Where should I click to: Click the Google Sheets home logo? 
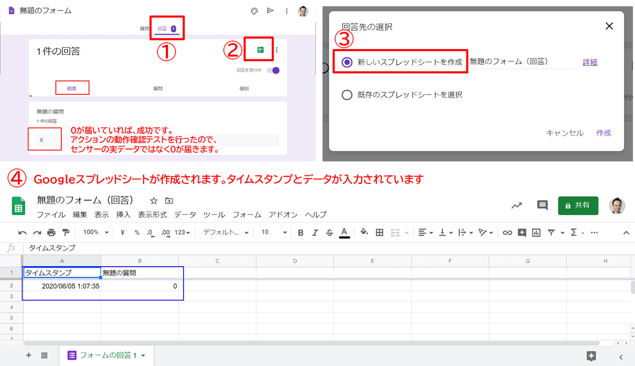pyautogui.click(x=18, y=206)
